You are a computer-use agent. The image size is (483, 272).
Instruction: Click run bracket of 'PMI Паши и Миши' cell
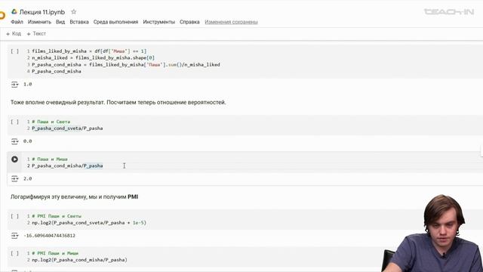tap(14, 254)
